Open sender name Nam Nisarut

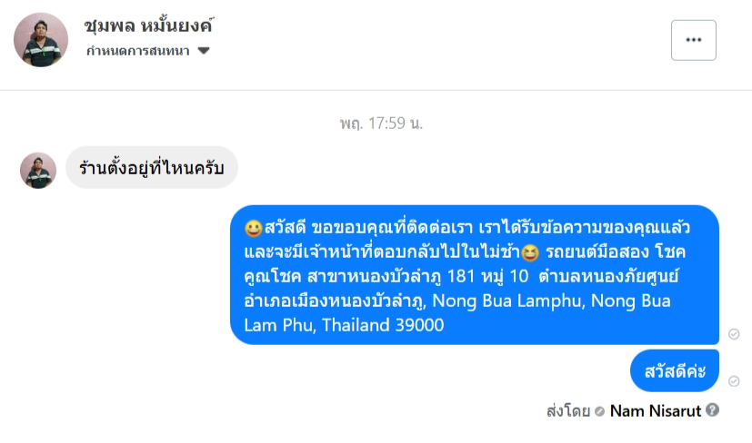[x=655, y=411]
